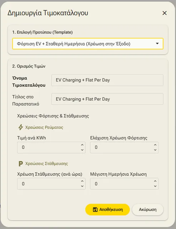Click the Ελάχιστη Χρέωση Φόρτισης label
The height and width of the screenshot is (229, 176).
pyautogui.click(x=119, y=138)
